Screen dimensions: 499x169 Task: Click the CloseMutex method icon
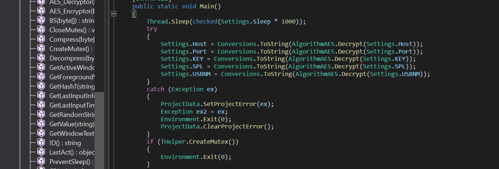pyautogui.click(x=41, y=30)
